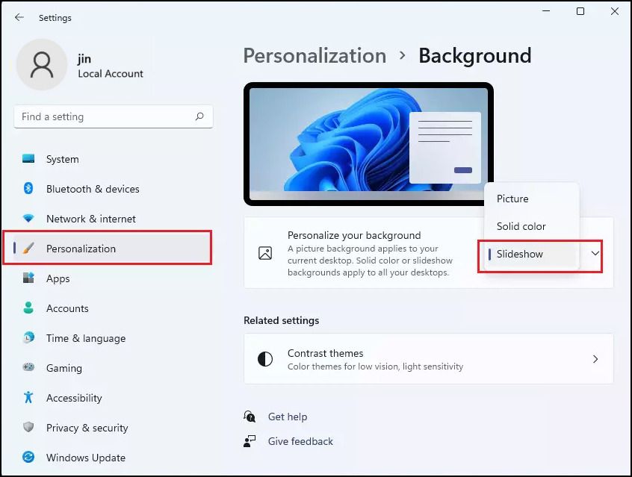Click the Accounts person icon
The image size is (632, 477).
click(x=28, y=308)
